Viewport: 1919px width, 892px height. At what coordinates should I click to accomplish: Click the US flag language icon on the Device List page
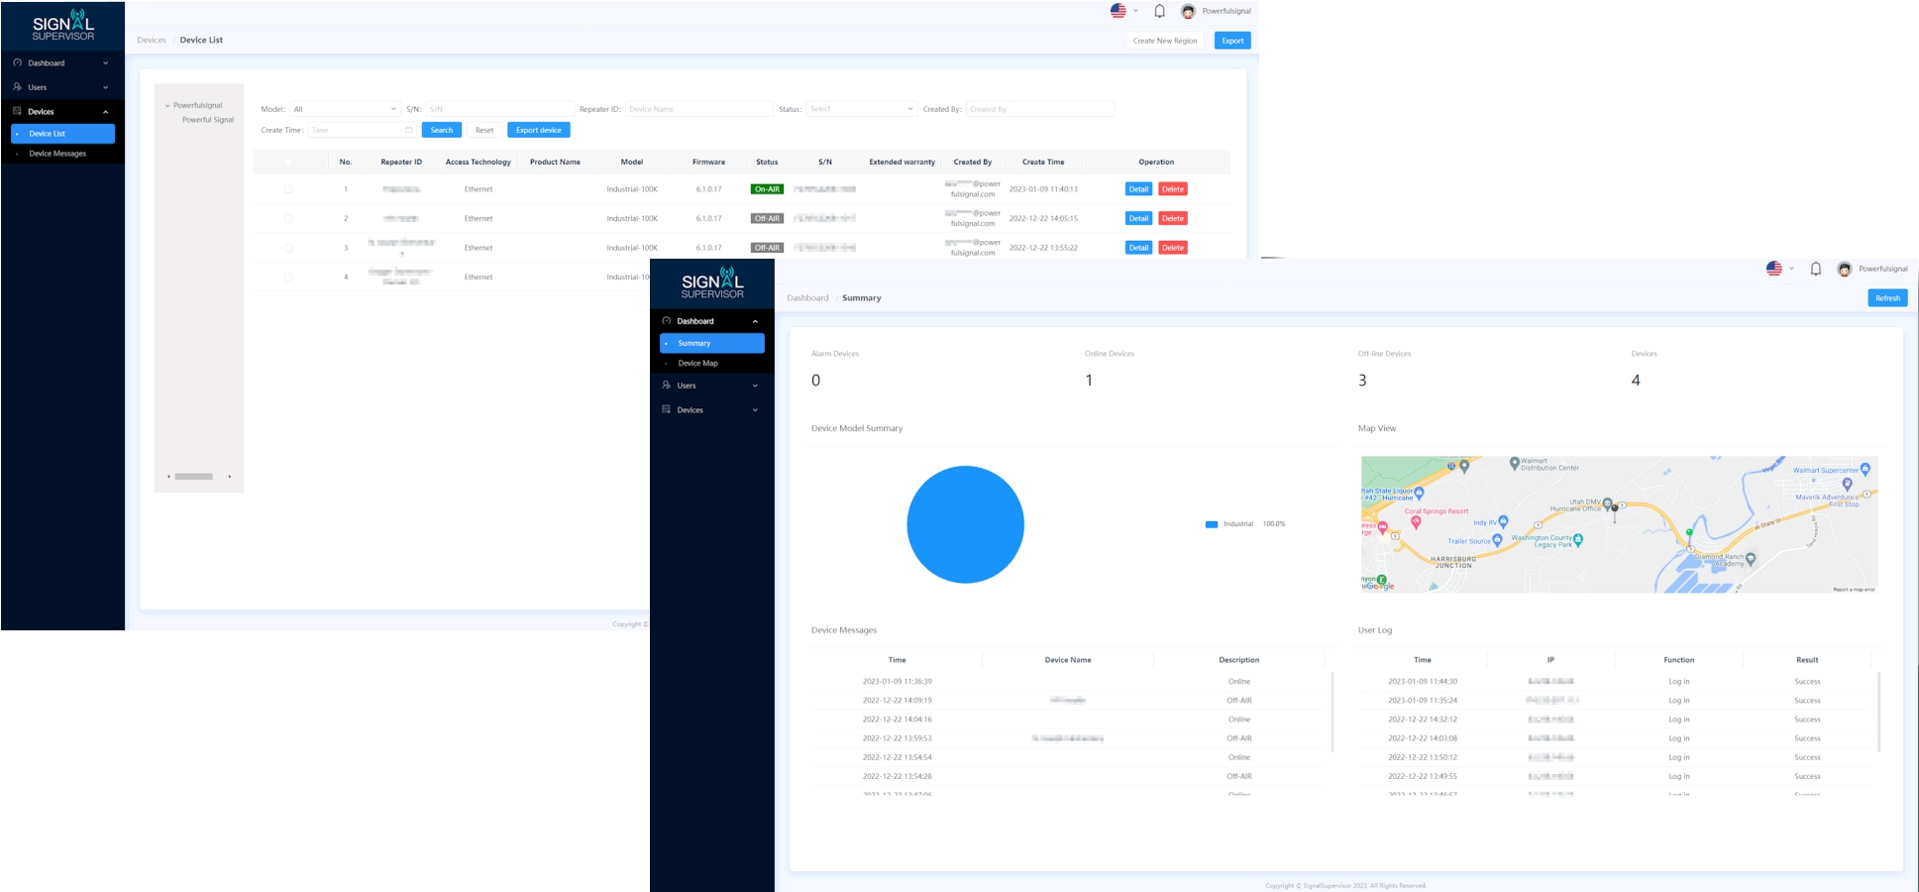click(1119, 11)
